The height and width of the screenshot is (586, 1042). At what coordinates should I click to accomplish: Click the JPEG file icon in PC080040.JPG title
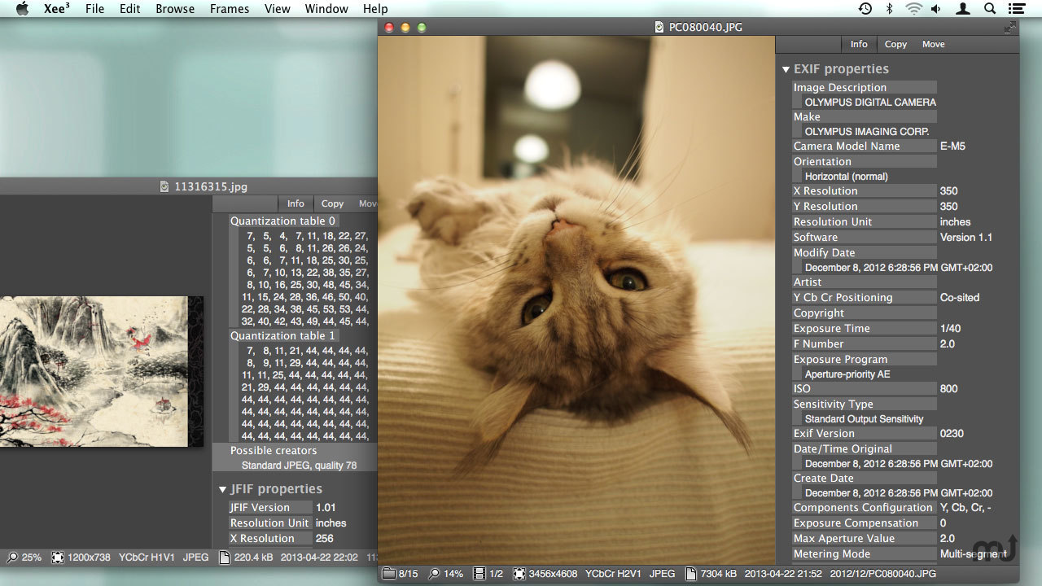(x=659, y=27)
